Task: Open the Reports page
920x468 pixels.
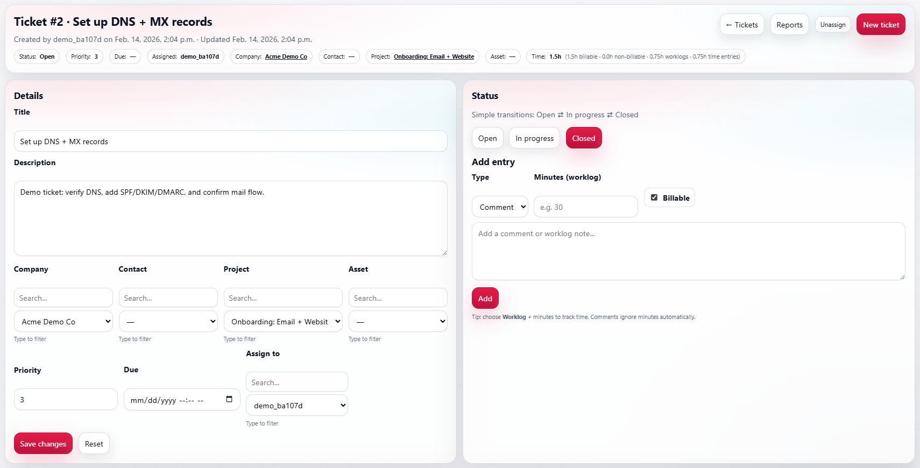Action: pos(789,25)
